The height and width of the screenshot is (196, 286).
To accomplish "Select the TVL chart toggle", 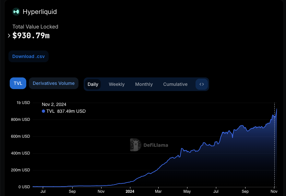I will pos(18,84).
